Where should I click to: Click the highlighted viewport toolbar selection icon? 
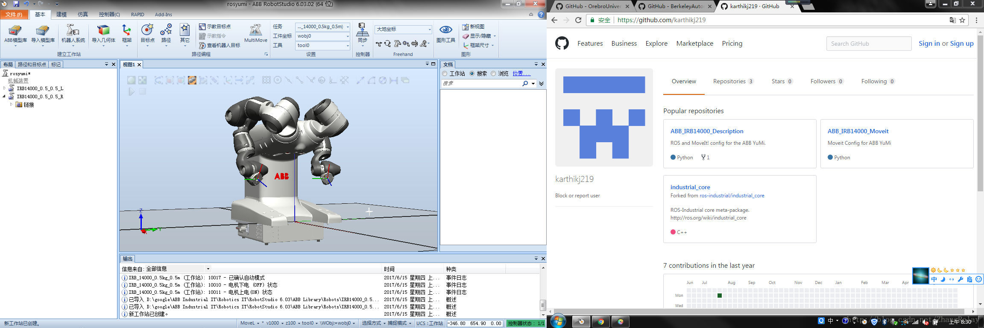[x=192, y=80]
